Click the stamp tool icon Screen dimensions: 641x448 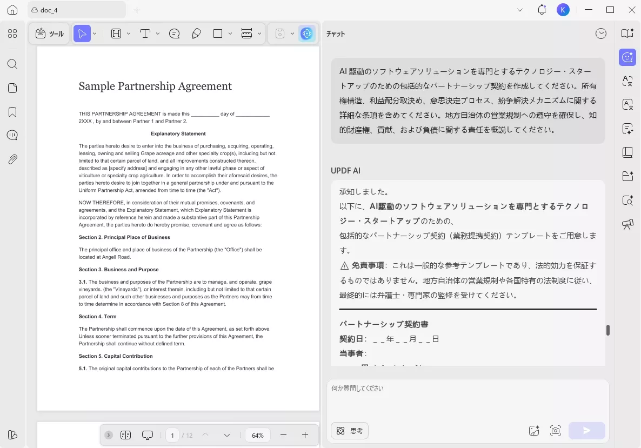click(279, 34)
